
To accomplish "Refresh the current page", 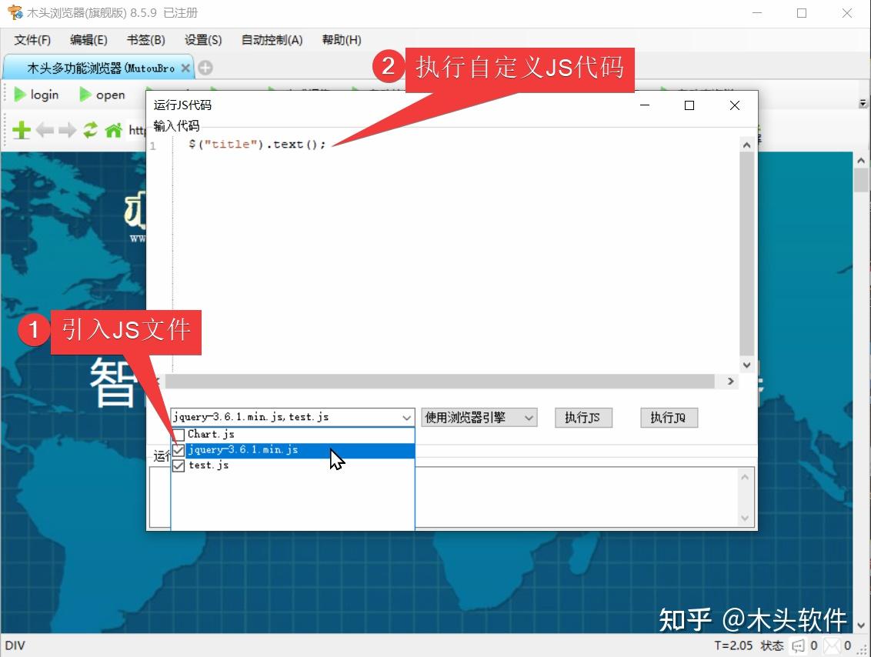I will point(90,129).
